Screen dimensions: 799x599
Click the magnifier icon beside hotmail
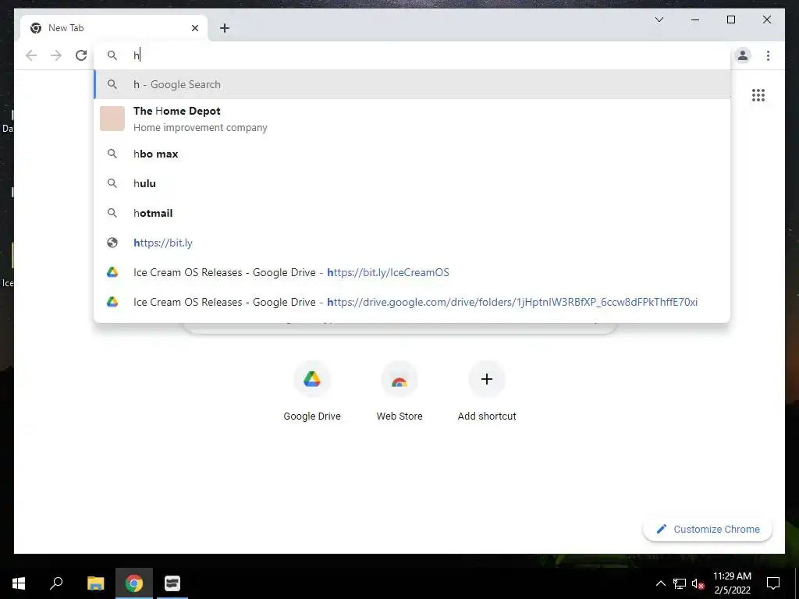112,213
